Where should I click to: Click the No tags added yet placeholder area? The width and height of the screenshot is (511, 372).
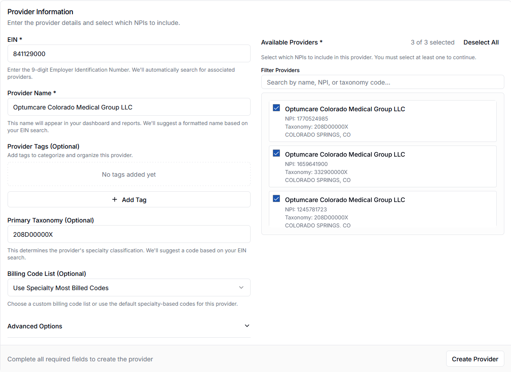[x=129, y=174]
